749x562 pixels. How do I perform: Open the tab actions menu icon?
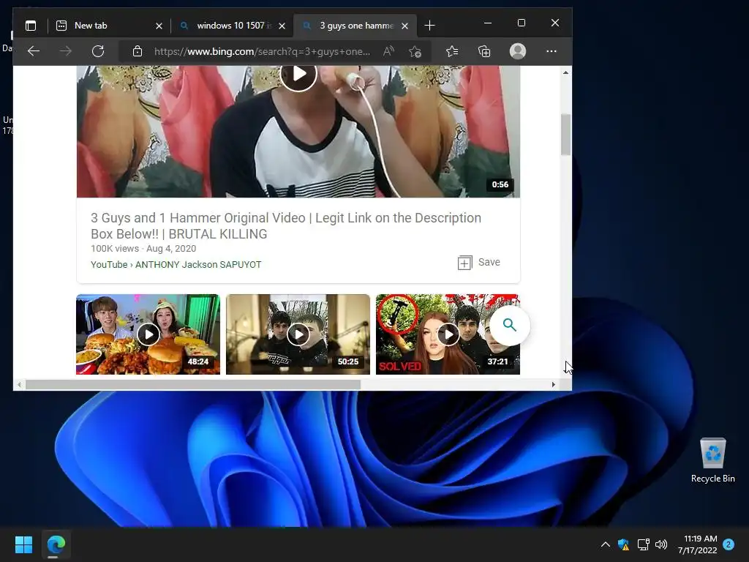pos(31,26)
